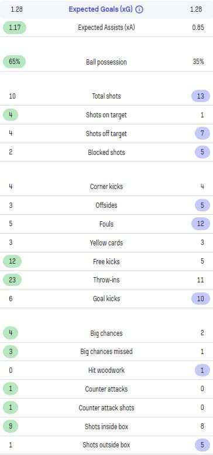
Task: Click the 13 total shots badge
Action: [x=201, y=96]
